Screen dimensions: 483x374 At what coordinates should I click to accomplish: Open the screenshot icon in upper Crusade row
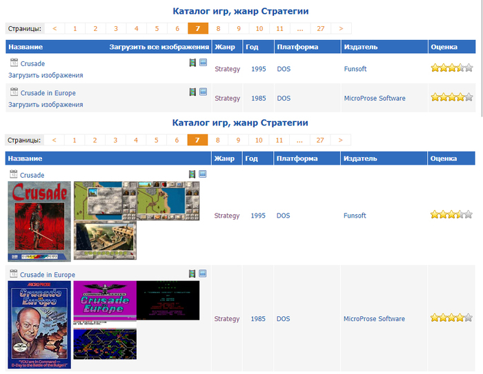(x=203, y=63)
